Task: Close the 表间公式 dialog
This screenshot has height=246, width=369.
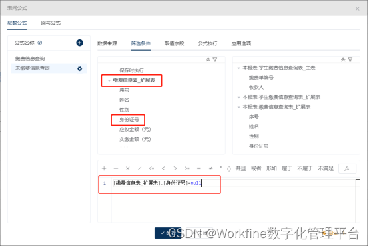Action: point(357,9)
